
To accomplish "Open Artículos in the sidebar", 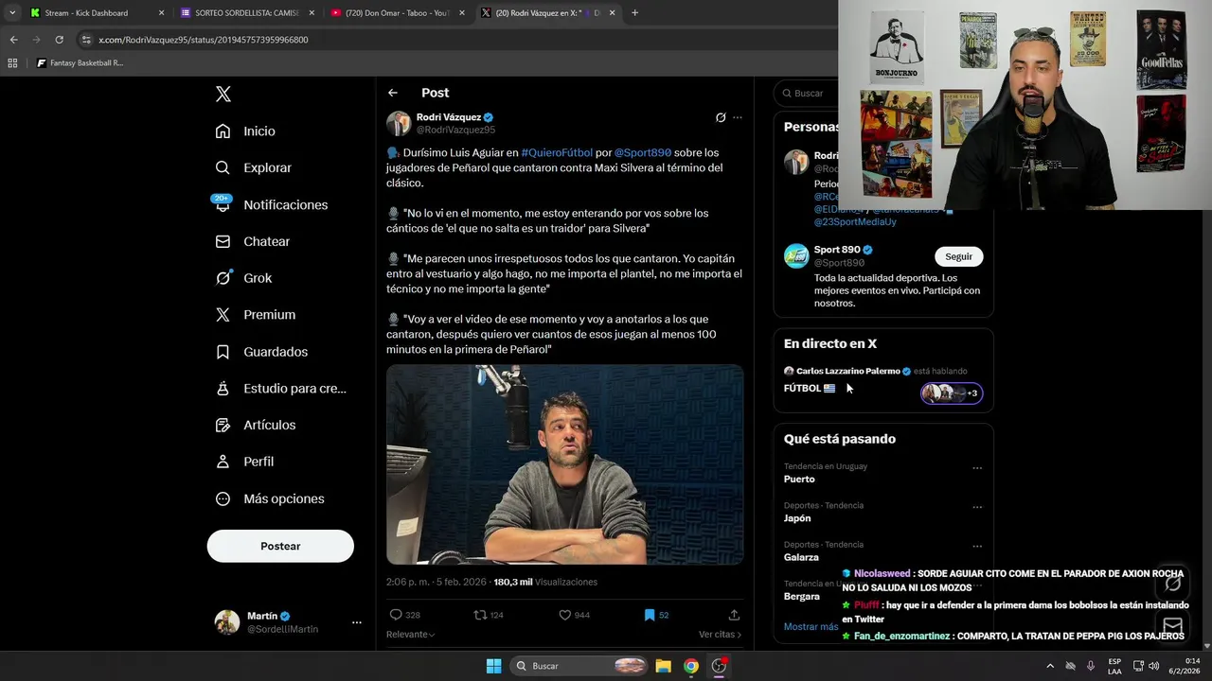I will click(256, 425).
